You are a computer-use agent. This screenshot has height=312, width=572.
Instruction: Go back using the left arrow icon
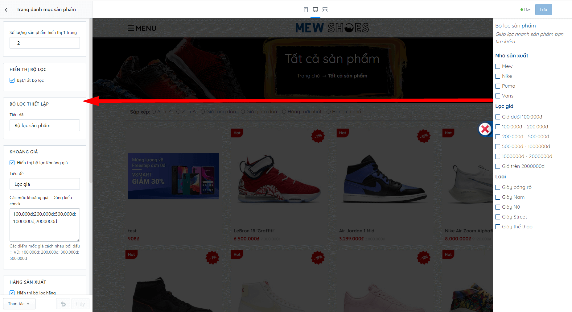tap(6, 10)
